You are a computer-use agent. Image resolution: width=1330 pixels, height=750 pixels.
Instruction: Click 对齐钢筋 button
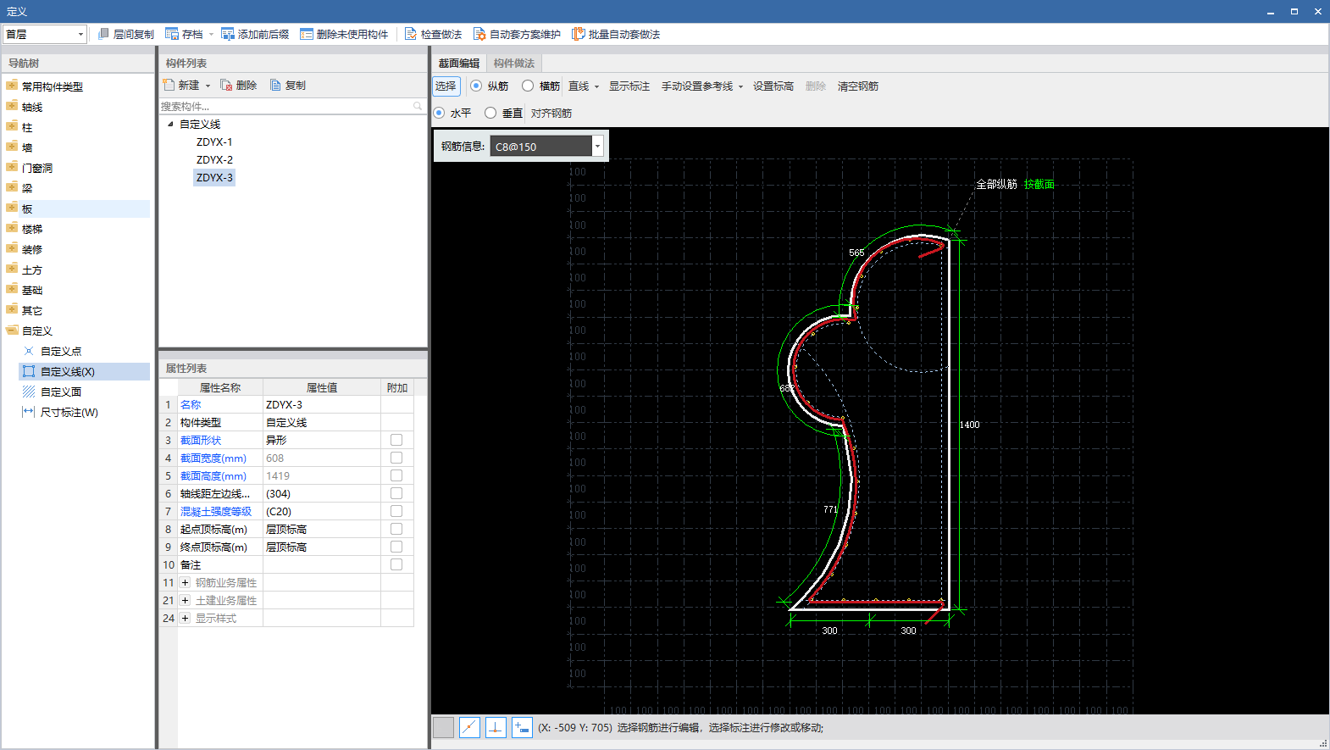(x=551, y=113)
